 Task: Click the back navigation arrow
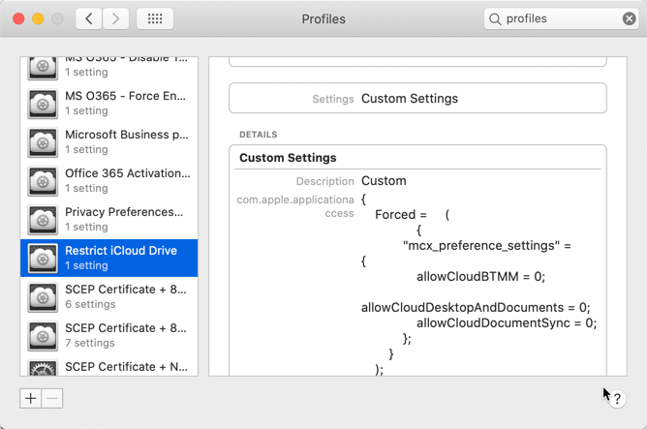(x=88, y=18)
